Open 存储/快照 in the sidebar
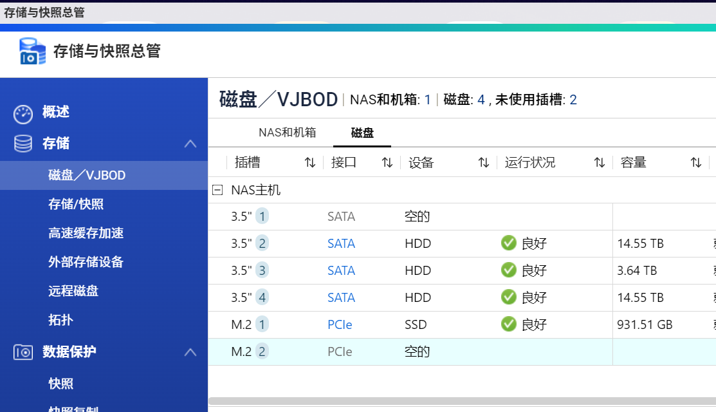The image size is (716, 412). point(76,204)
